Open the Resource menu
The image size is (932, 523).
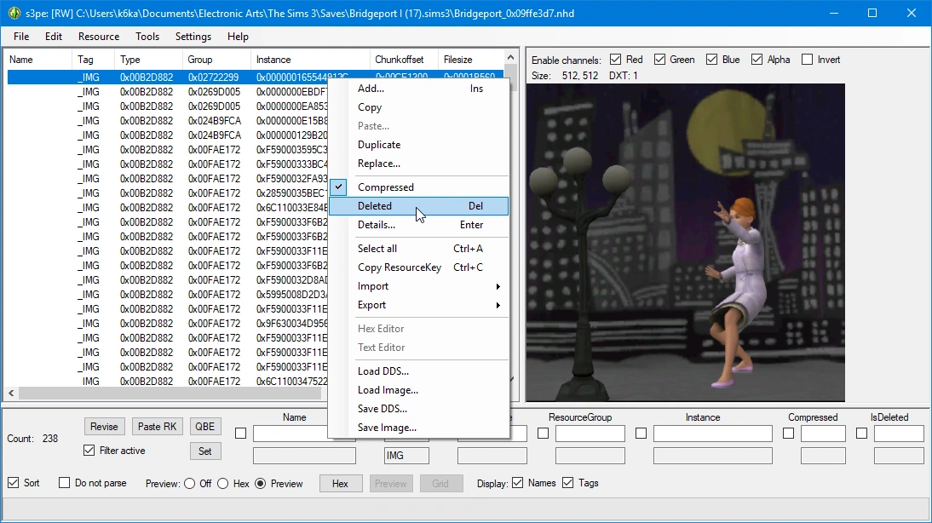pyautogui.click(x=99, y=37)
